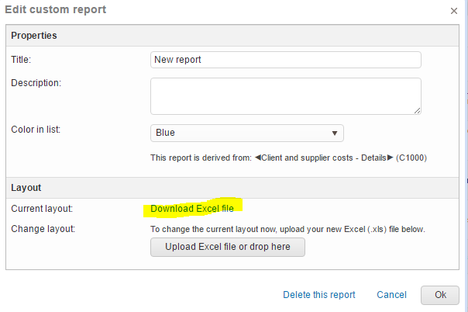Viewport: 468px width, 312px height.
Task: Click the Description: field label
Action: click(36, 82)
